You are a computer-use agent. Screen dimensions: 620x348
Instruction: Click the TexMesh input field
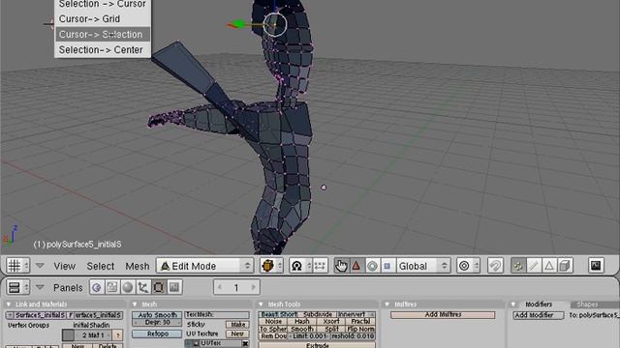click(217, 315)
